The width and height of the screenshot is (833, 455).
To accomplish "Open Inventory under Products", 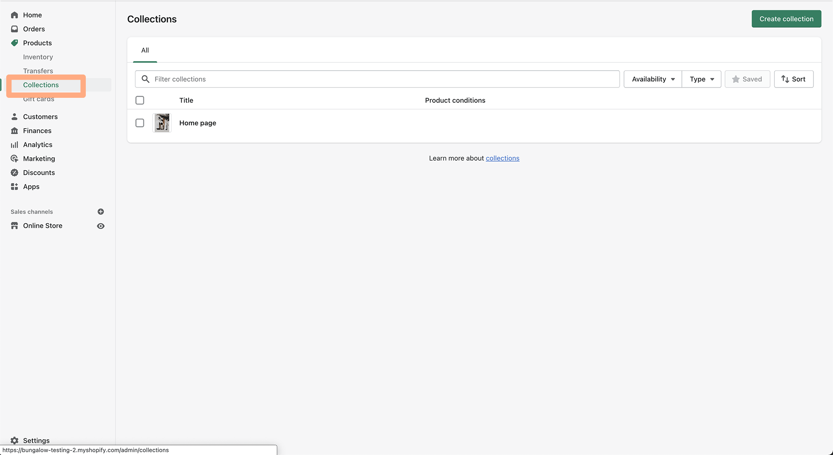I will tap(38, 57).
